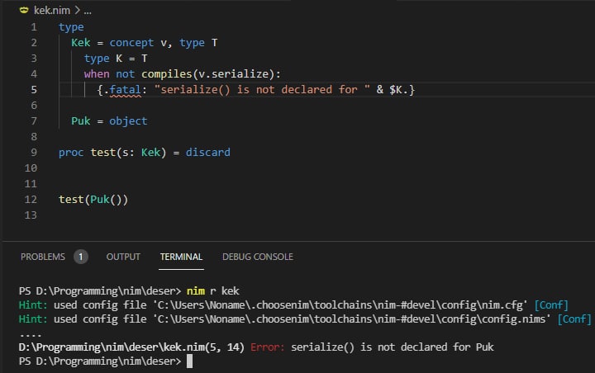Click the red 'Error:' label in terminal
The height and width of the screenshot is (373, 595).
click(268, 347)
